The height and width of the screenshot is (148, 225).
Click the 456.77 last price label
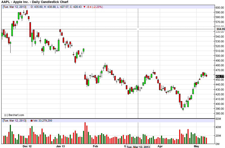tap(220, 76)
